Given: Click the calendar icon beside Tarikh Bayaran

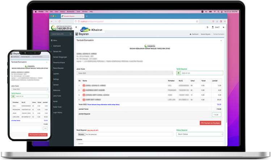Looking at the screenshot, I should [178, 73].
